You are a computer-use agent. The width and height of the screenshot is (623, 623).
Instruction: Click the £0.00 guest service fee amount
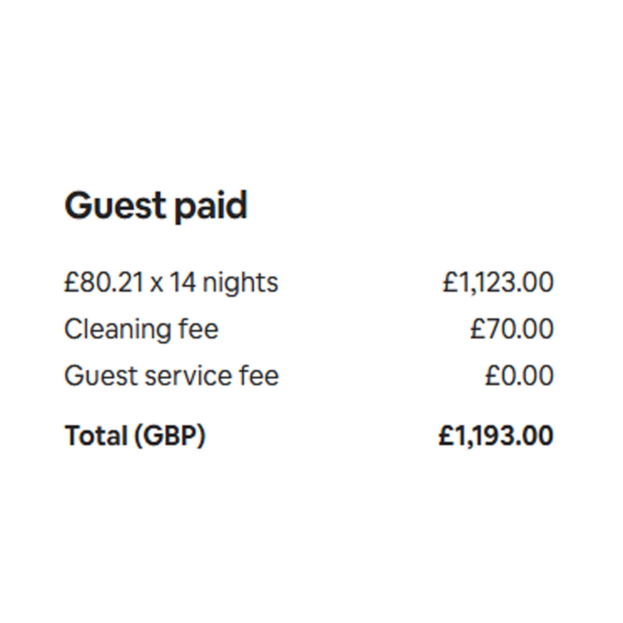click(519, 376)
